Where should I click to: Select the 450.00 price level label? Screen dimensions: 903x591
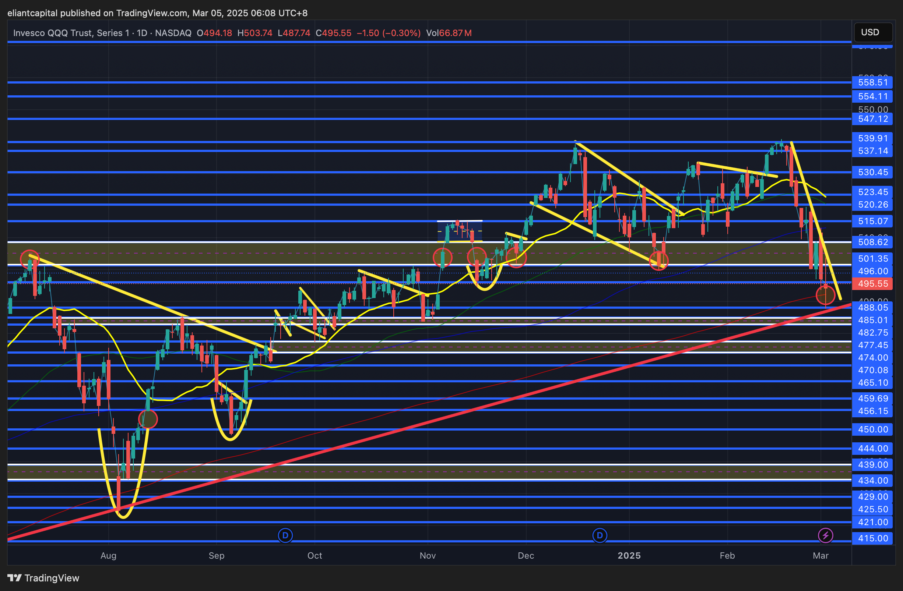tap(873, 429)
